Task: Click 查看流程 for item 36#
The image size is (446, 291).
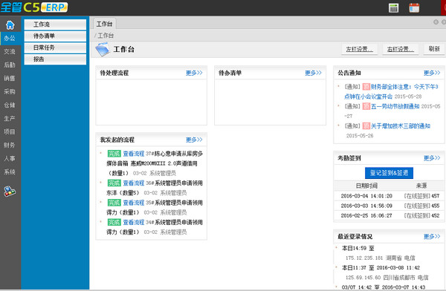Action: [133, 183]
